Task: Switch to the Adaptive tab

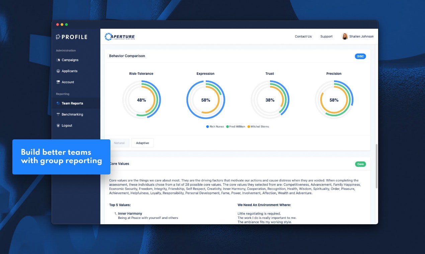Action: 143,143
